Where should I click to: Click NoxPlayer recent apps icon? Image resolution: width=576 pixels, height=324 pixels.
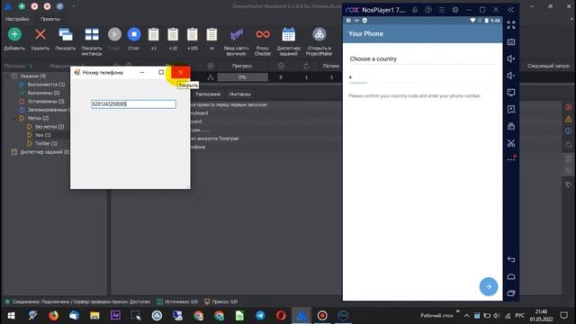tap(511, 293)
